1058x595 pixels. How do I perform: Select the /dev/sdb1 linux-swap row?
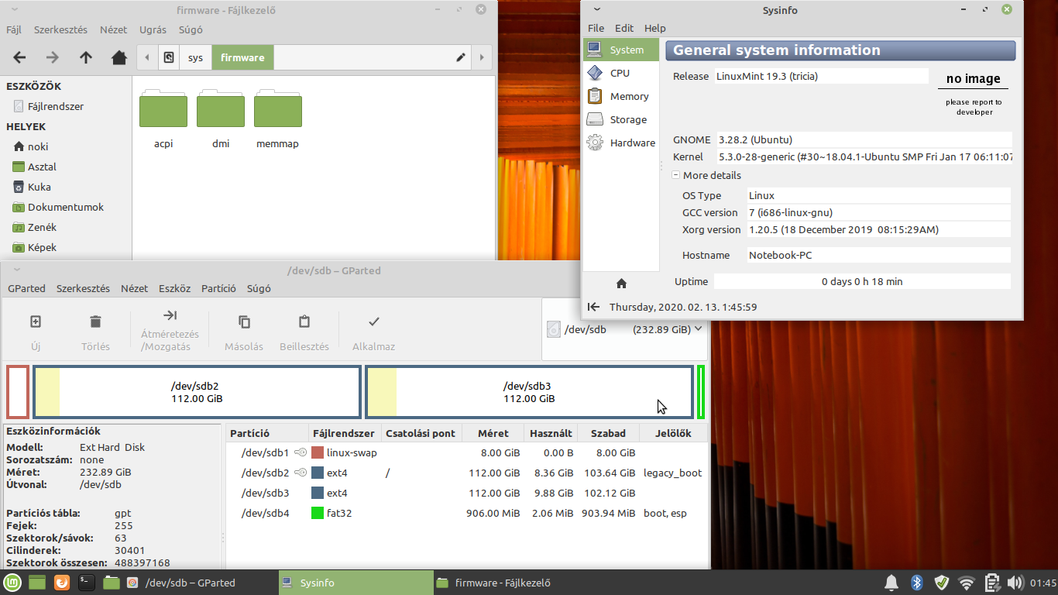[x=466, y=452]
